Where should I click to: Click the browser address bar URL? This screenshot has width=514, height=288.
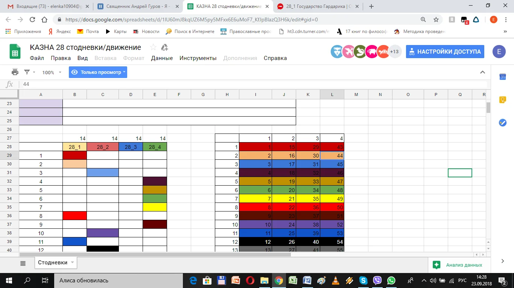[x=192, y=19]
